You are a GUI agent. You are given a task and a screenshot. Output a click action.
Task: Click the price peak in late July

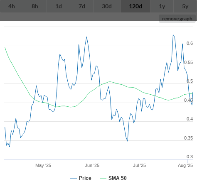173,35
